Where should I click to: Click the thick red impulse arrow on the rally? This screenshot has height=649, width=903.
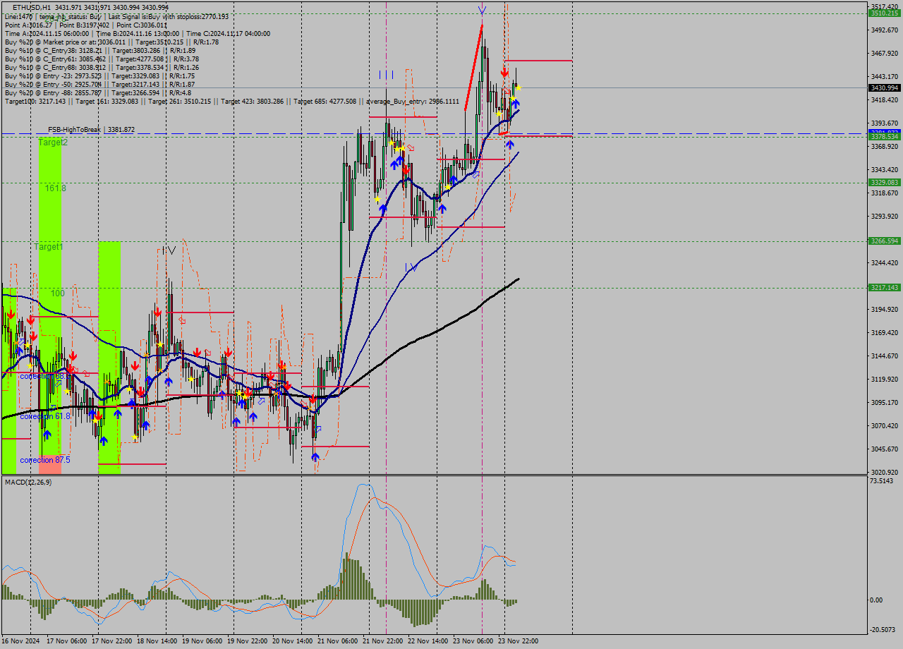click(x=473, y=67)
